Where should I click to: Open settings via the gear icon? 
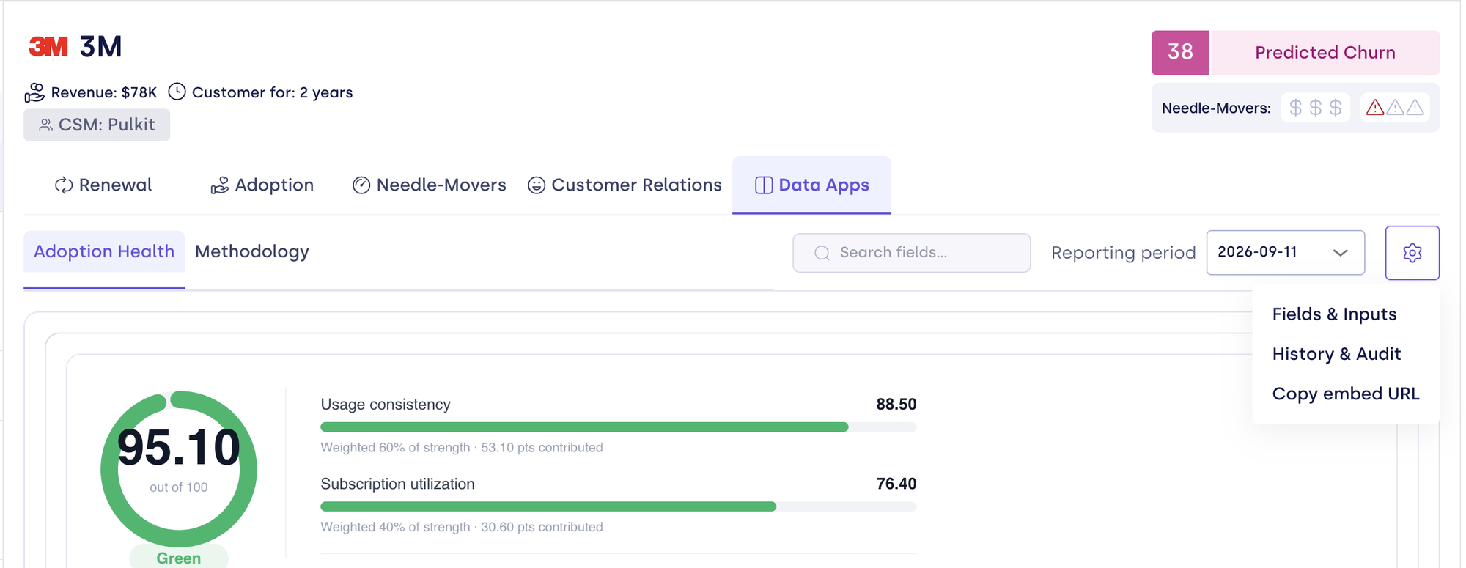pyautogui.click(x=1412, y=253)
